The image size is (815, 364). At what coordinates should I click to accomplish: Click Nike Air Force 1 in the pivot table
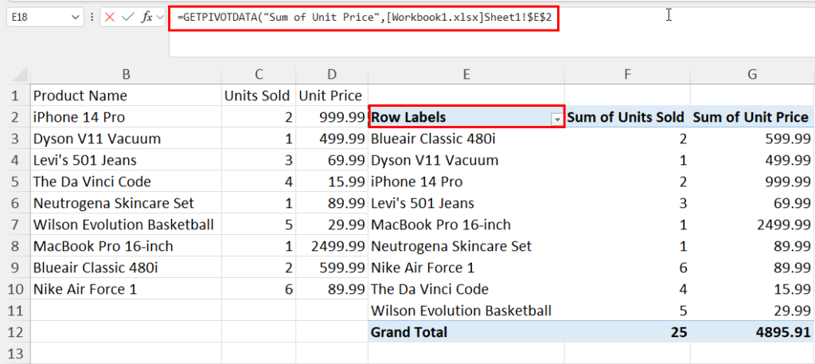pos(466,268)
